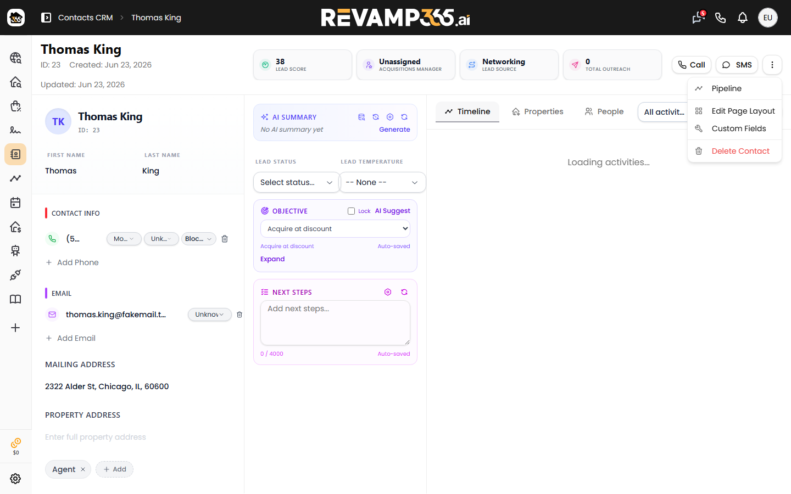Screen dimensions: 791x494
Task: Open the notifications bell
Action: pos(743,18)
